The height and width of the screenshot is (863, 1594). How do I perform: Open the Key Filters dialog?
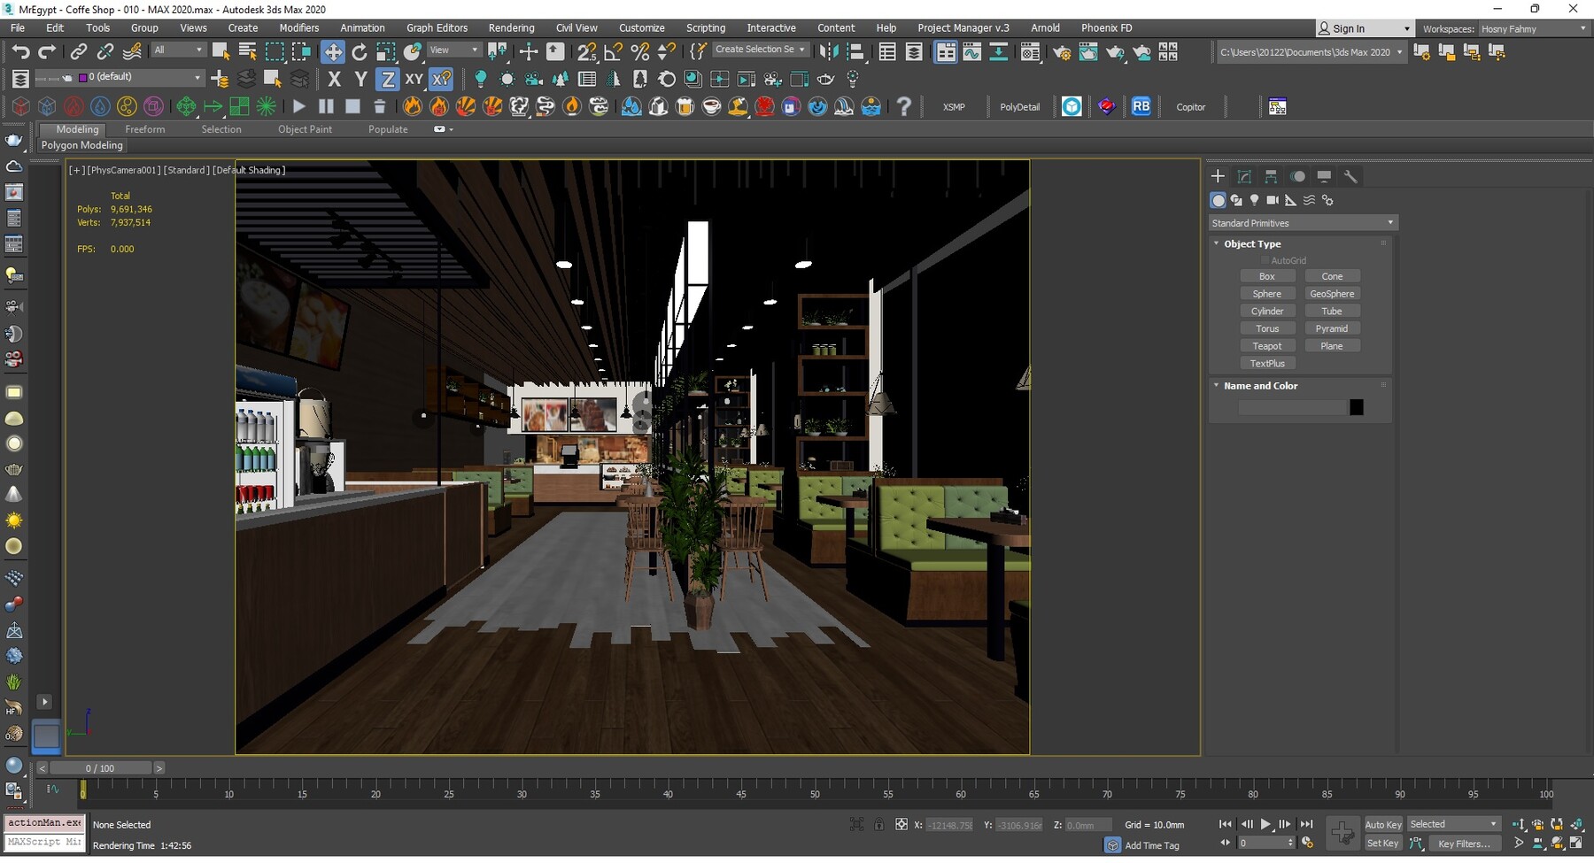click(x=1464, y=844)
